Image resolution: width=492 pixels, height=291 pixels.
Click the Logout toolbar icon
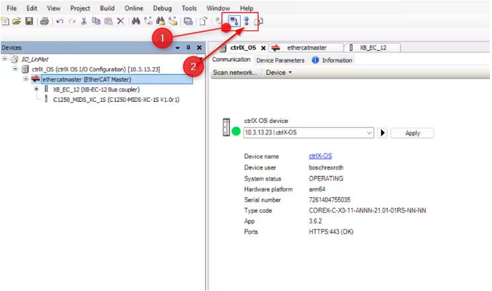coord(246,21)
